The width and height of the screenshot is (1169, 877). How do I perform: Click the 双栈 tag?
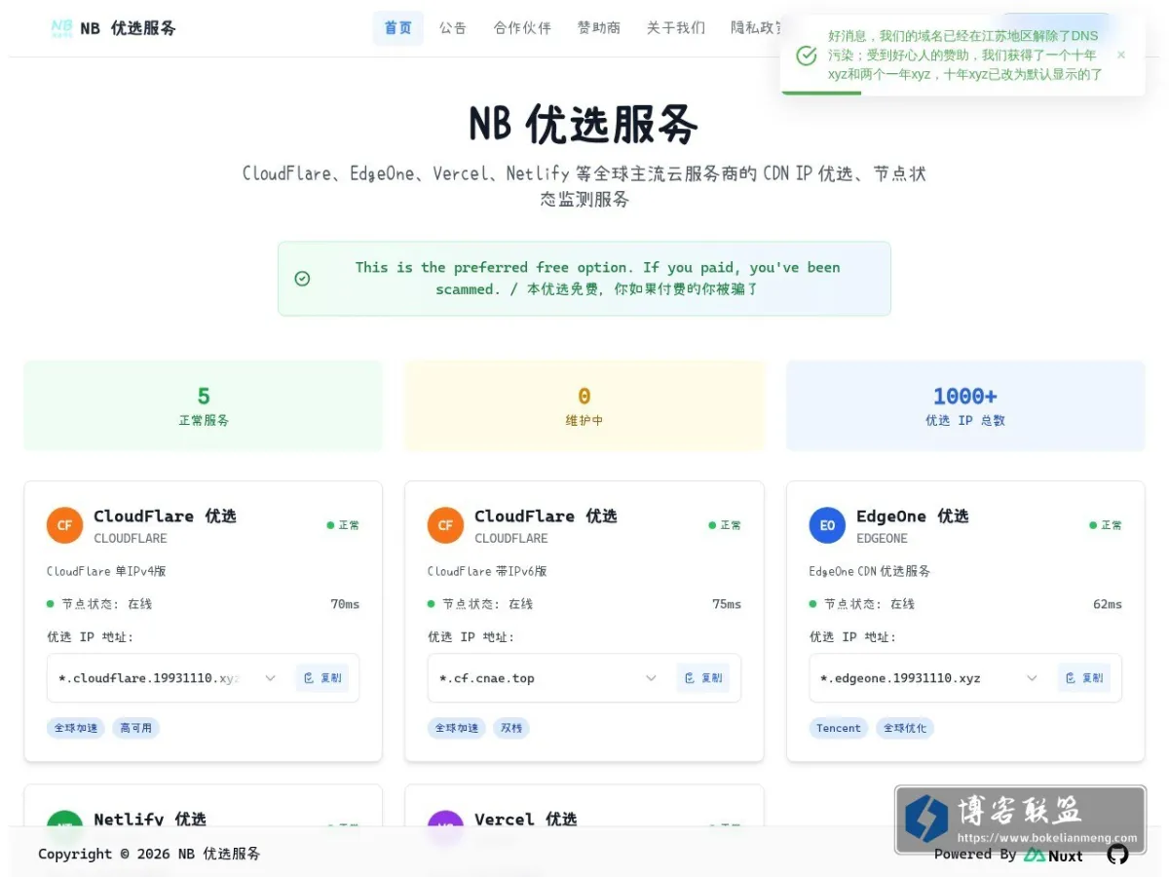[x=511, y=728]
